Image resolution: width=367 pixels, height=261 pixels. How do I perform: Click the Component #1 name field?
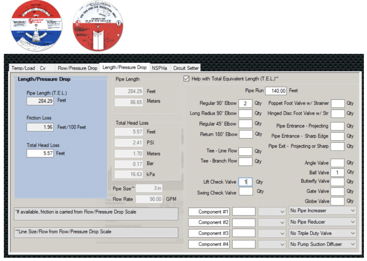point(209,212)
